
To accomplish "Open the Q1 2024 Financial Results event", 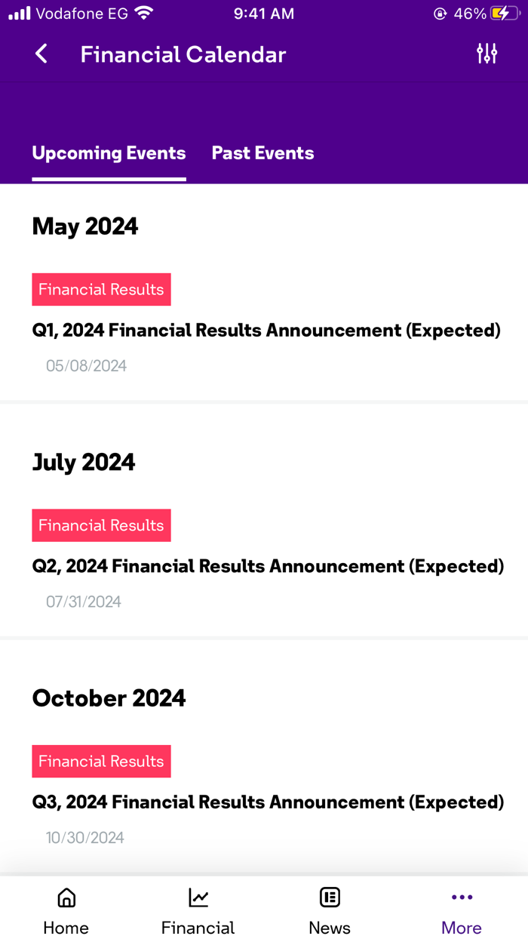I will click(x=267, y=330).
